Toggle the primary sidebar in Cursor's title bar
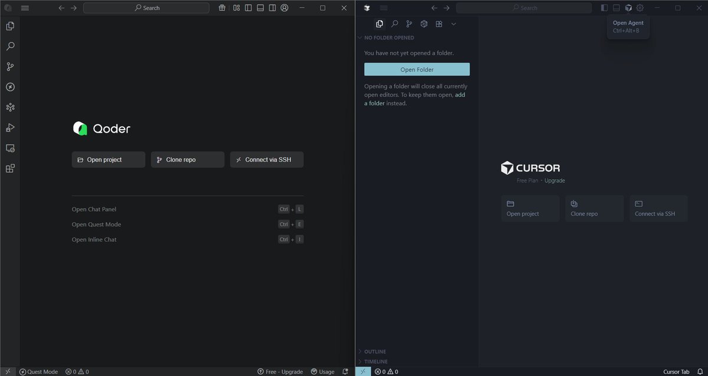 604,8
